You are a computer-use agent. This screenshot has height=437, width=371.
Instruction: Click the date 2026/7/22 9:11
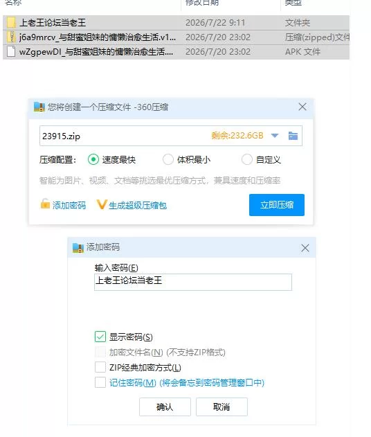(x=215, y=23)
